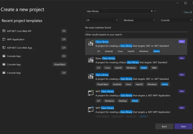Open the Windows platform filter dropdown
The width and height of the screenshot is (193, 134).
coord(139,20)
